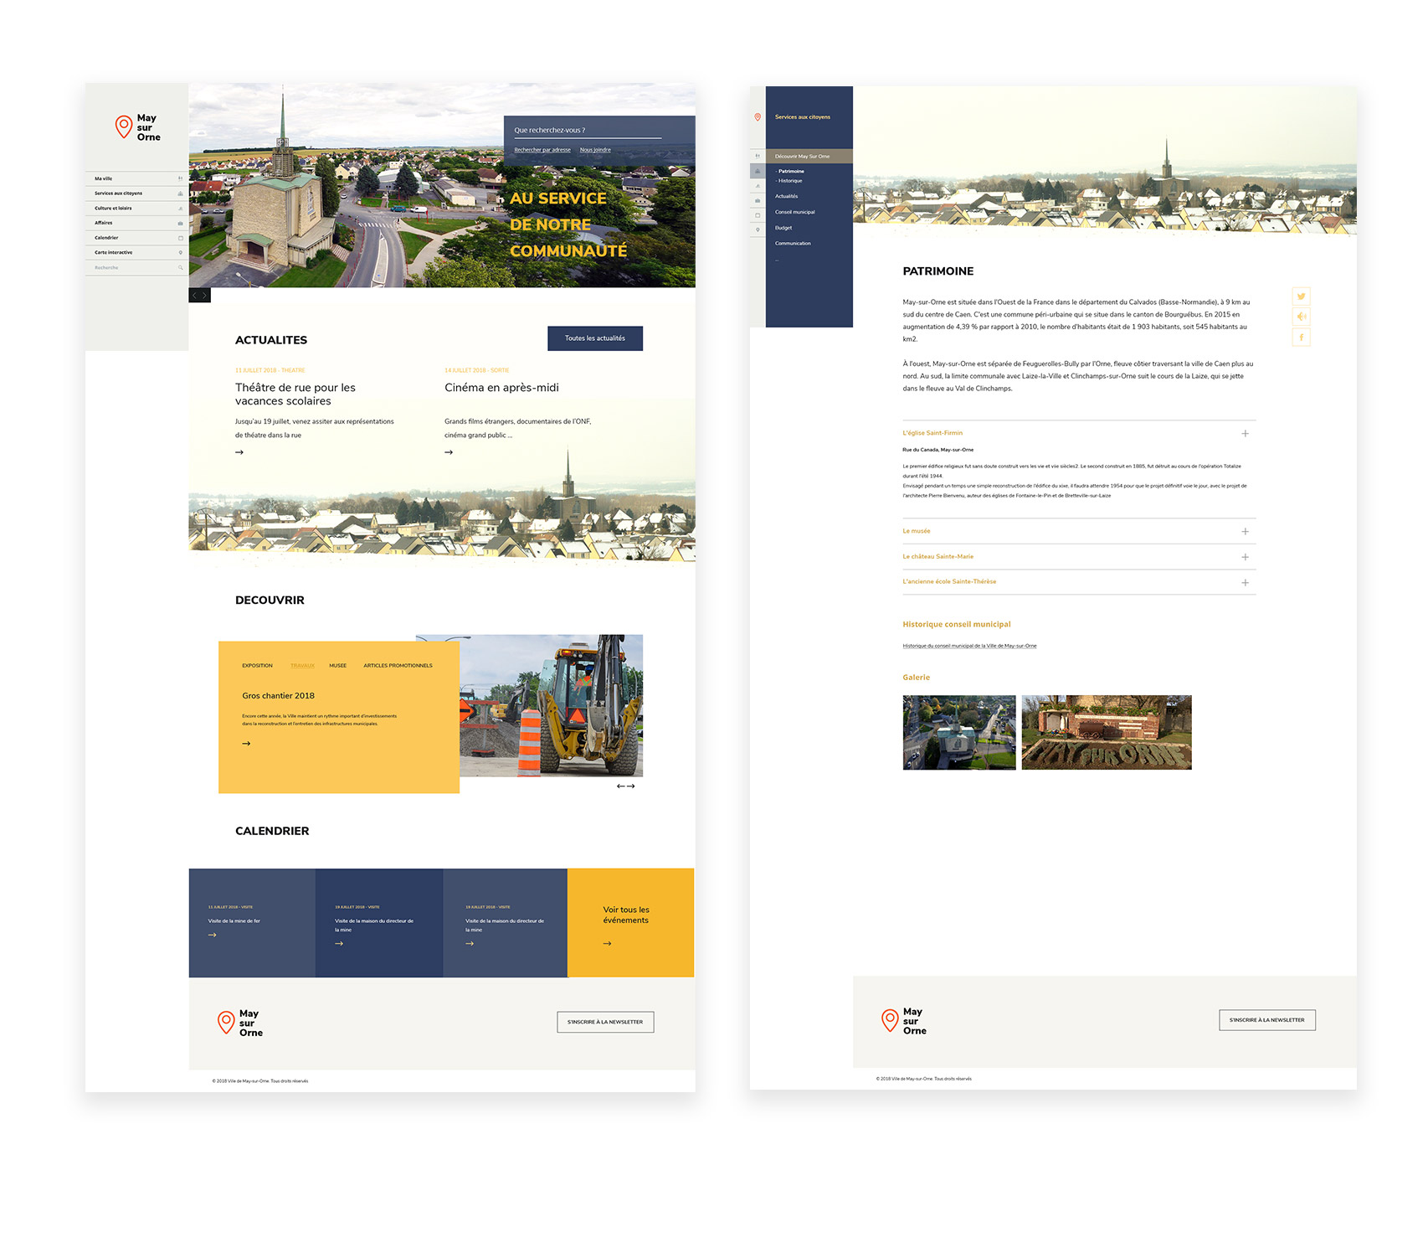The height and width of the screenshot is (1258, 1428).
Task: Click the megaphone share icon
Action: point(1301,317)
